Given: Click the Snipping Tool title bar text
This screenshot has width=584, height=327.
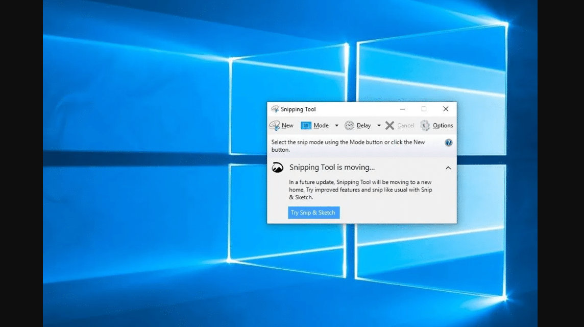Looking at the screenshot, I should pyautogui.click(x=298, y=109).
